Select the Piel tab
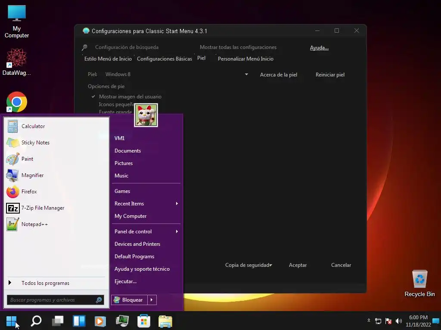Screen dimensions: 441x330 click(x=202, y=58)
